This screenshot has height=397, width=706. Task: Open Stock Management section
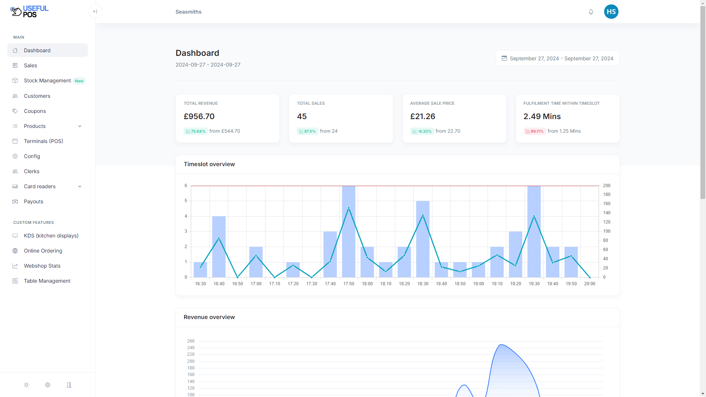click(x=47, y=81)
